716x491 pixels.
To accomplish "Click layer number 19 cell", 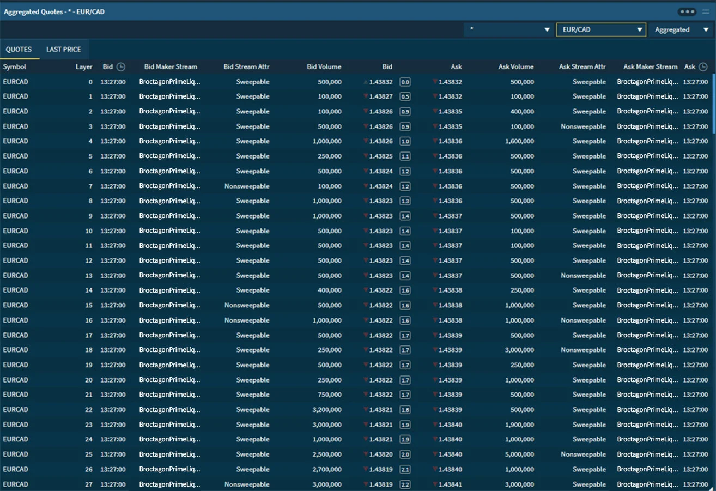I will pyautogui.click(x=89, y=365).
